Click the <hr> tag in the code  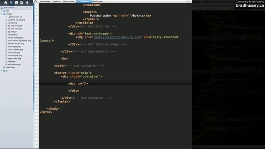65,59
